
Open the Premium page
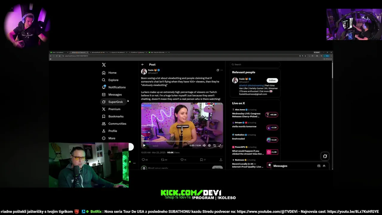111,109
